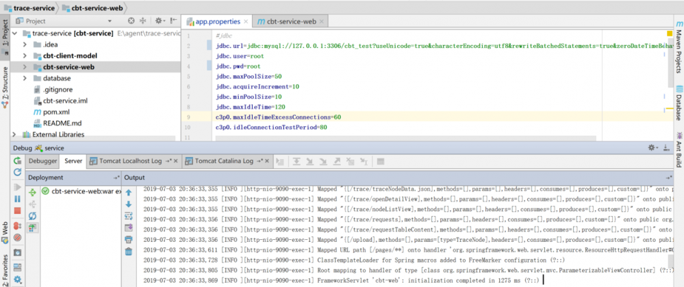Switch to the Debugger tab

tap(42, 161)
